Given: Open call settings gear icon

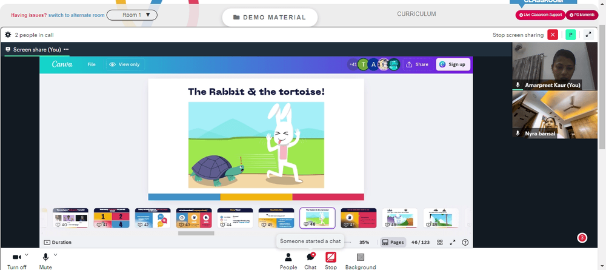Looking at the screenshot, I should [x=8, y=35].
